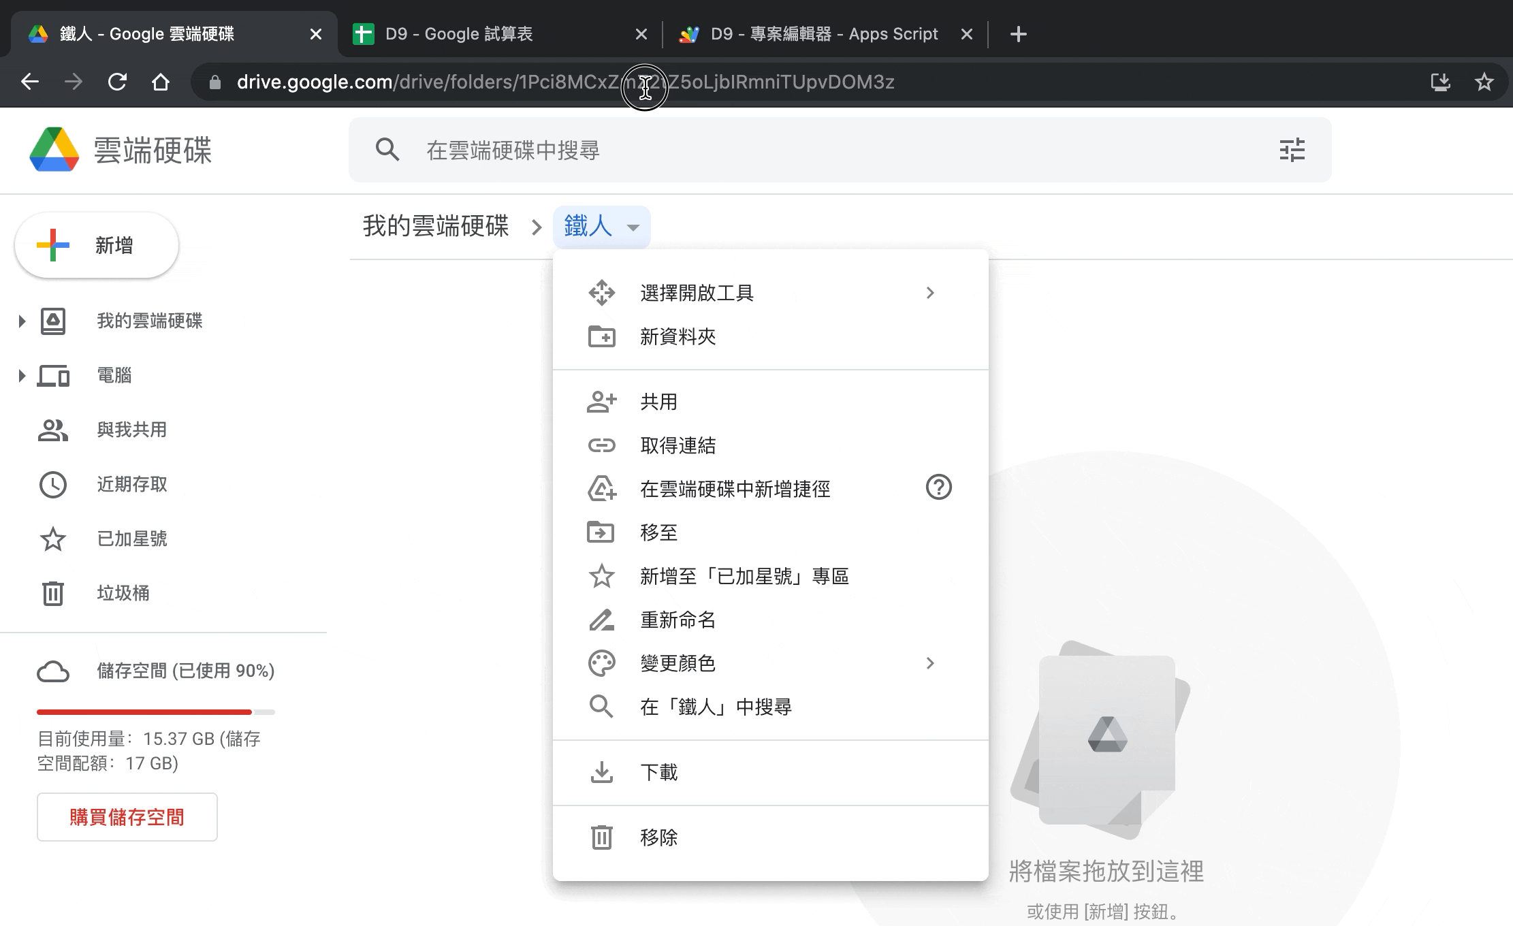Select 新增至「已加星號」專區 menu item
Viewport: 1513px width, 926px height.
770,576
